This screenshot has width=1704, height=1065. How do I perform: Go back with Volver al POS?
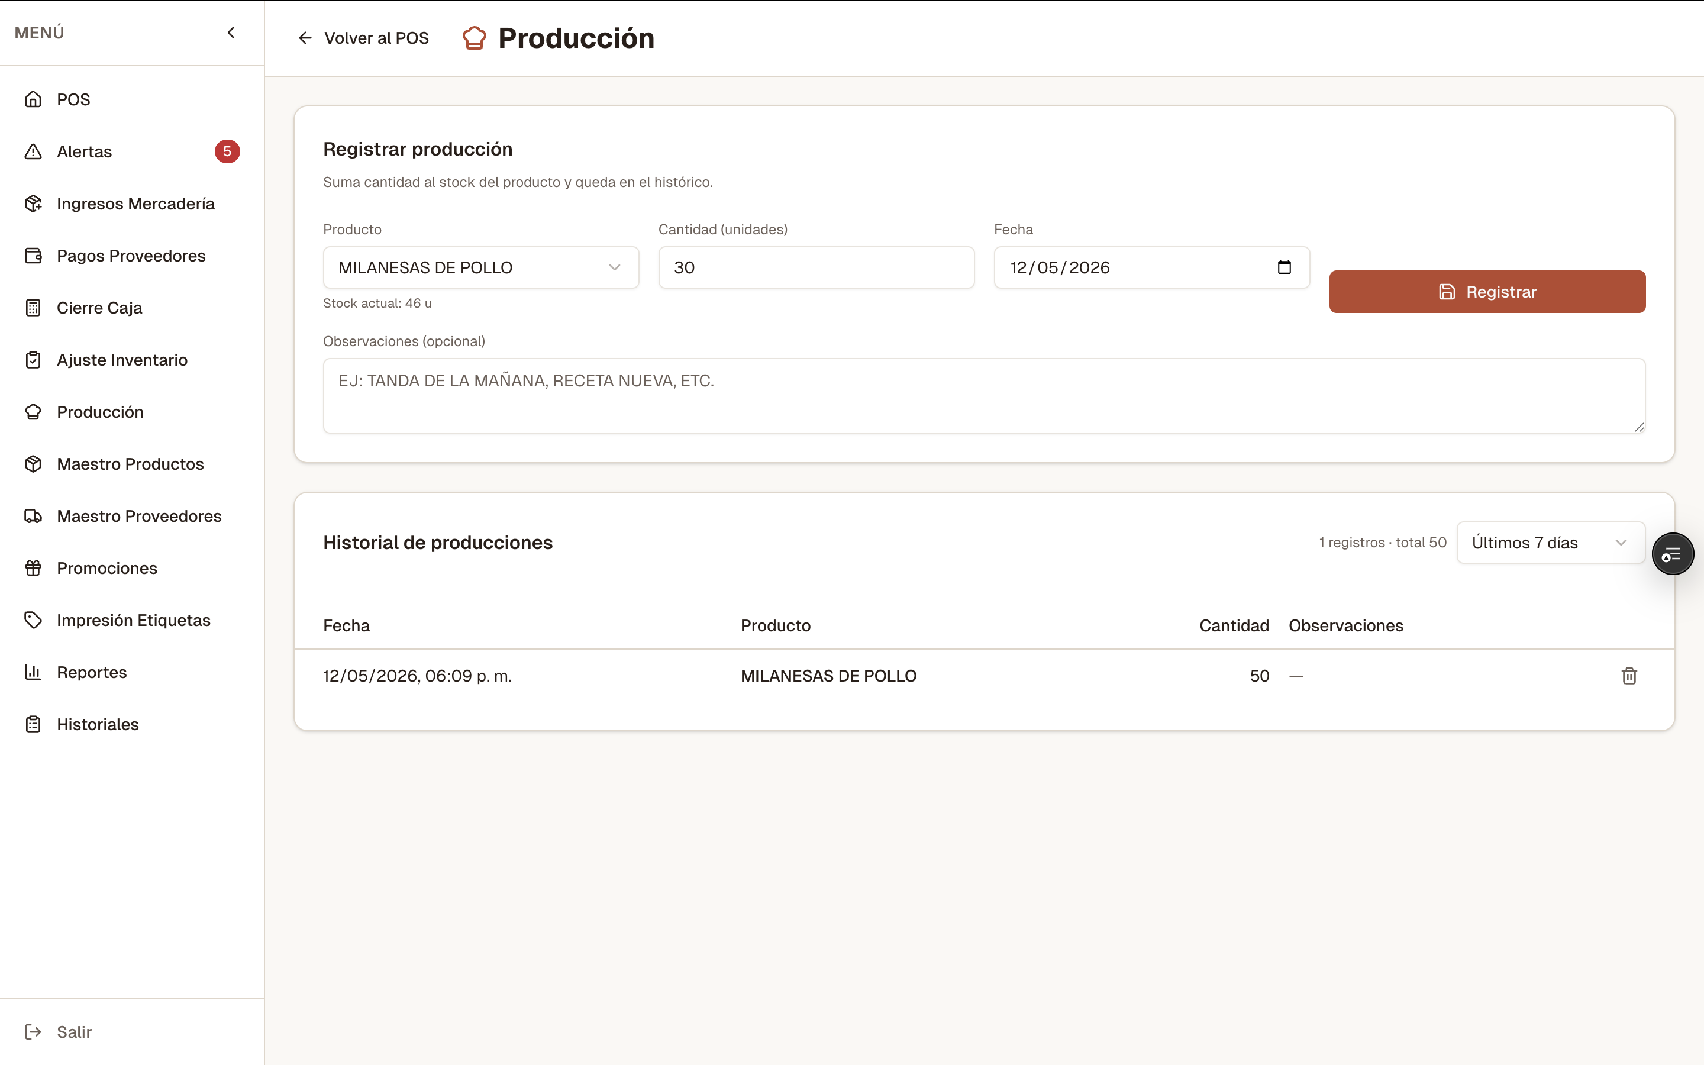point(363,38)
